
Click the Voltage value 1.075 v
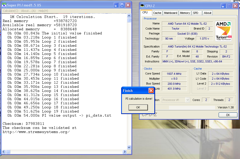[x=204, y=39]
